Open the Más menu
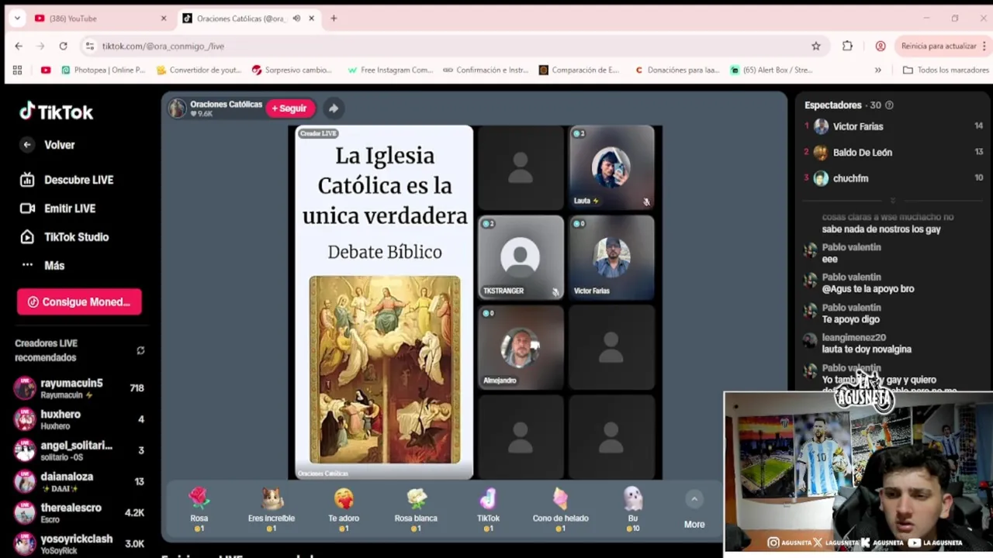Screen dimensions: 993x558 43,265
